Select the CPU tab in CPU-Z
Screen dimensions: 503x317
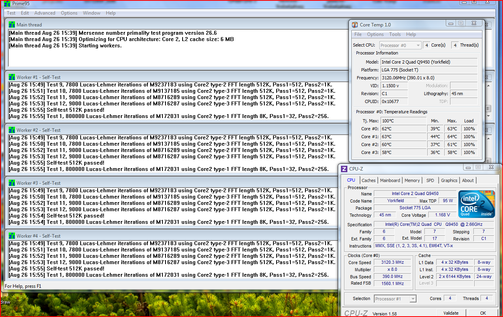(x=351, y=180)
